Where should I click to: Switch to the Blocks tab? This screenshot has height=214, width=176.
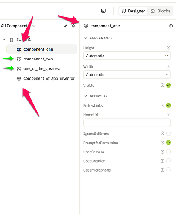tap(161, 11)
